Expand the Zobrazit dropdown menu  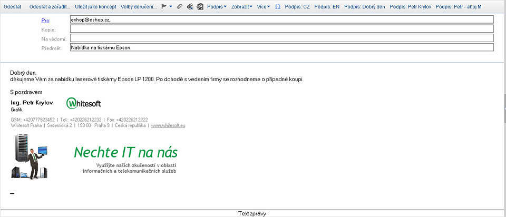[243, 7]
